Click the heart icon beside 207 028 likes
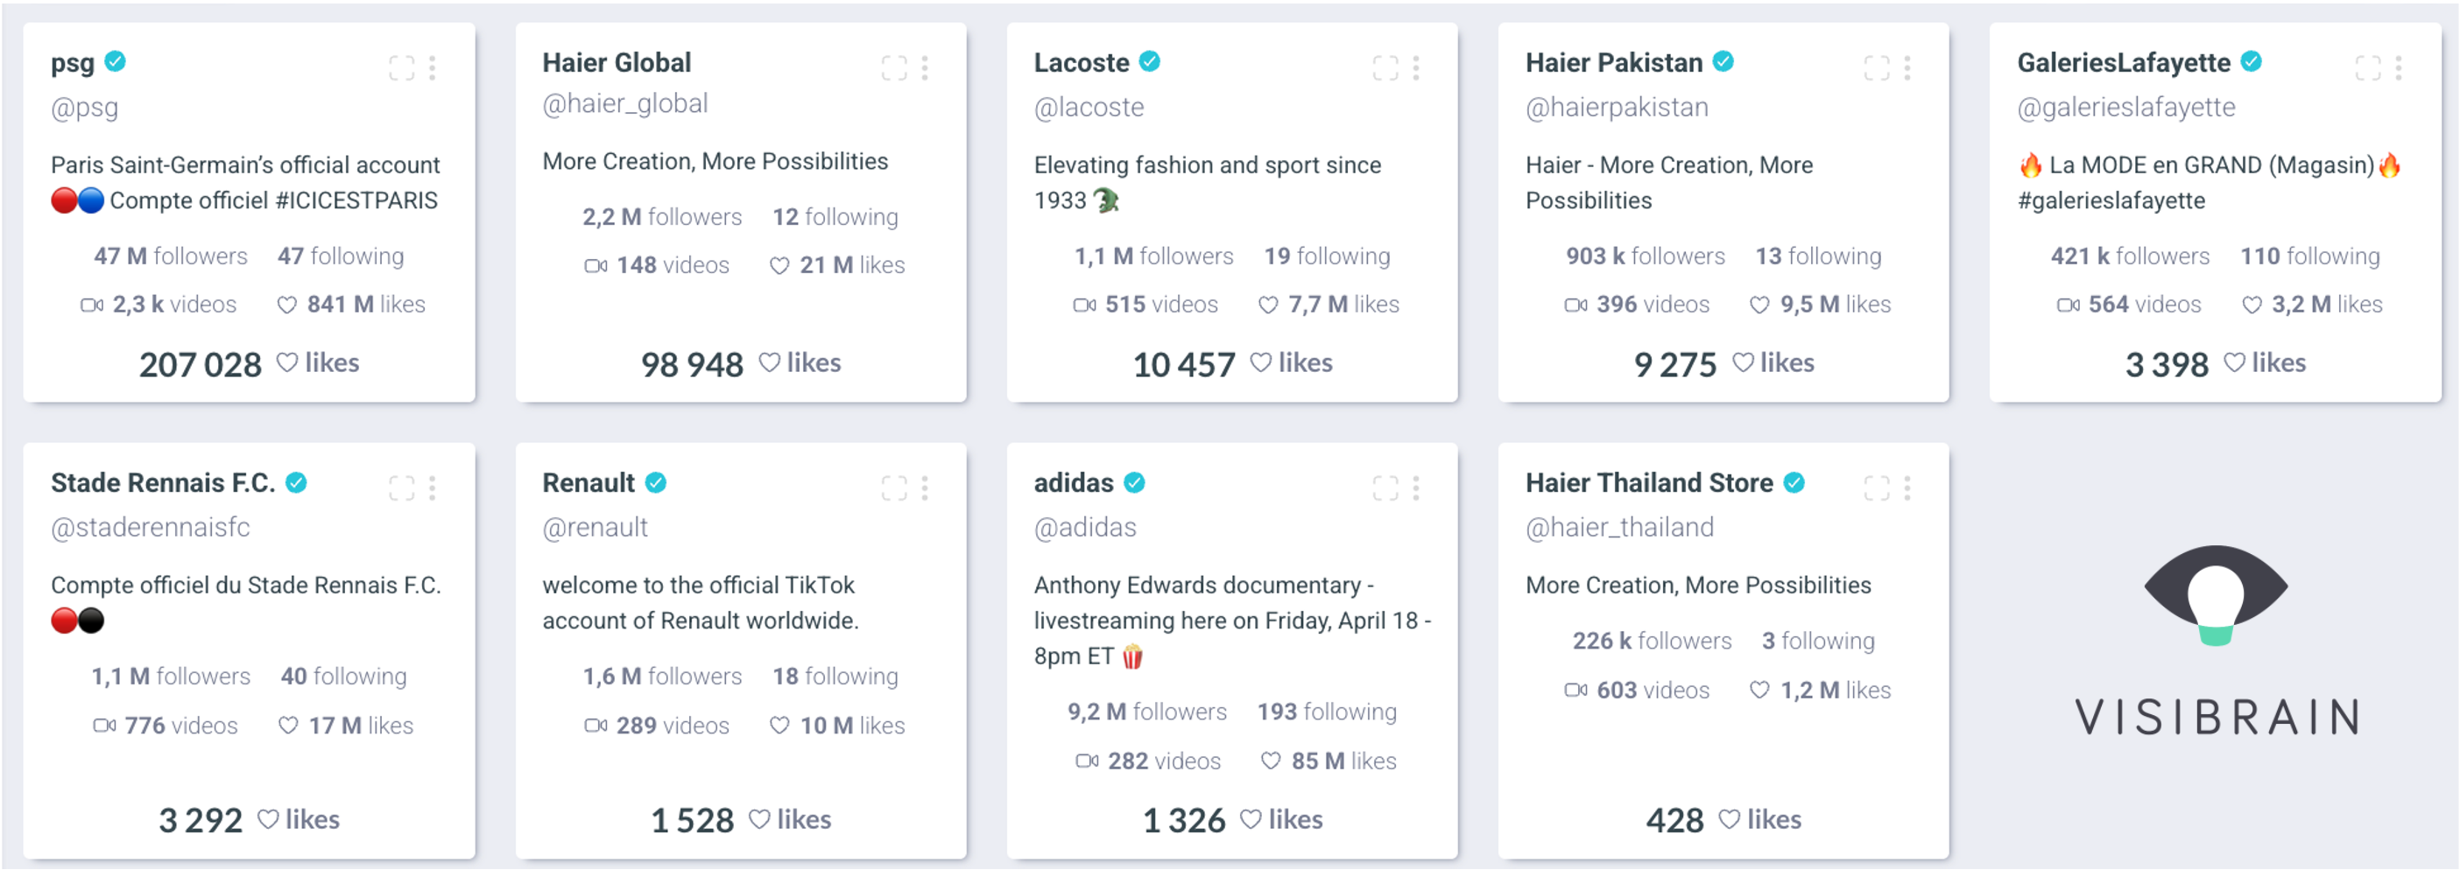The width and height of the screenshot is (2460, 870). click(x=287, y=362)
